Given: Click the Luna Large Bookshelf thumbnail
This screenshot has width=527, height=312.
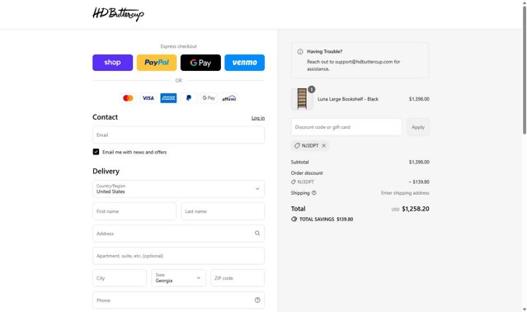Looking at the screenshot, I should (x=302, y=99).
